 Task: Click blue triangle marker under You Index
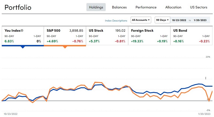[23, 47]
